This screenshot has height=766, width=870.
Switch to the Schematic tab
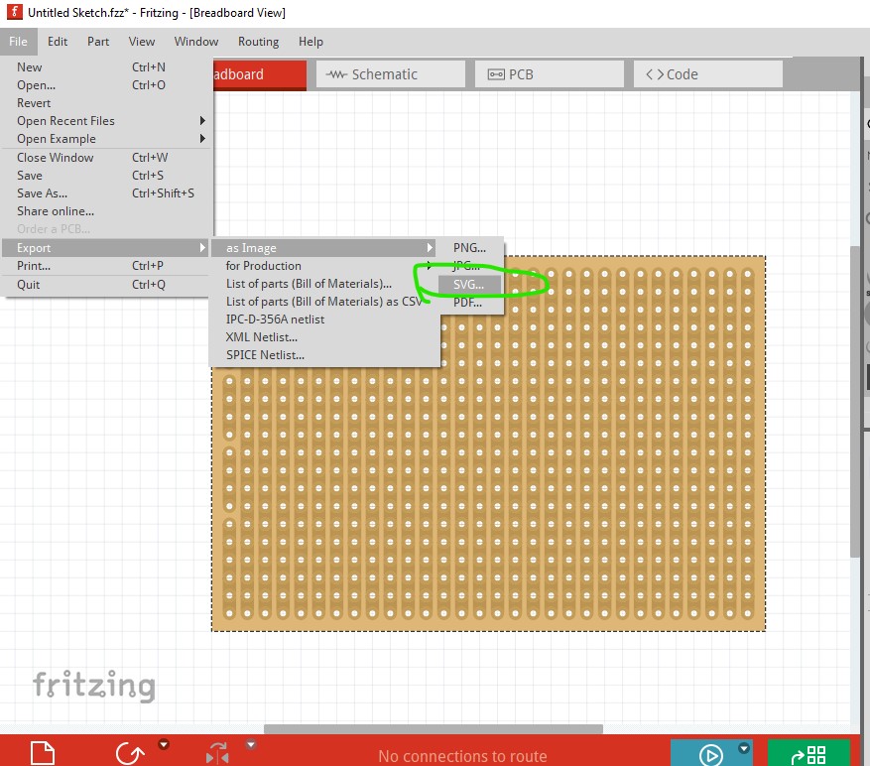point(390,74)
